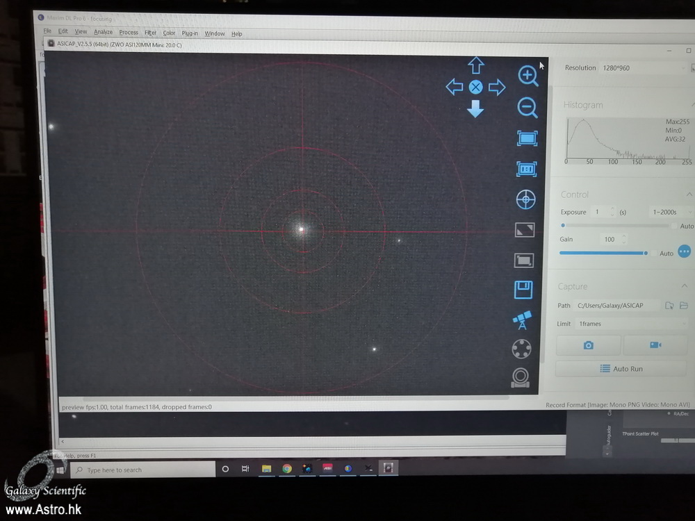This screenshot has width=695, height=521.
Task: Enable the Auto exposure checkbox
Action: point(673,226)
